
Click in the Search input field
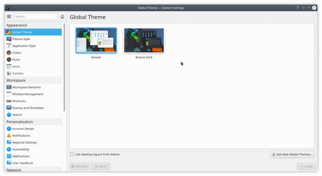tap(35, 17)
